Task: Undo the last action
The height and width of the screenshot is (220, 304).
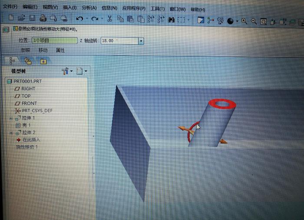Action: (79, 19)
